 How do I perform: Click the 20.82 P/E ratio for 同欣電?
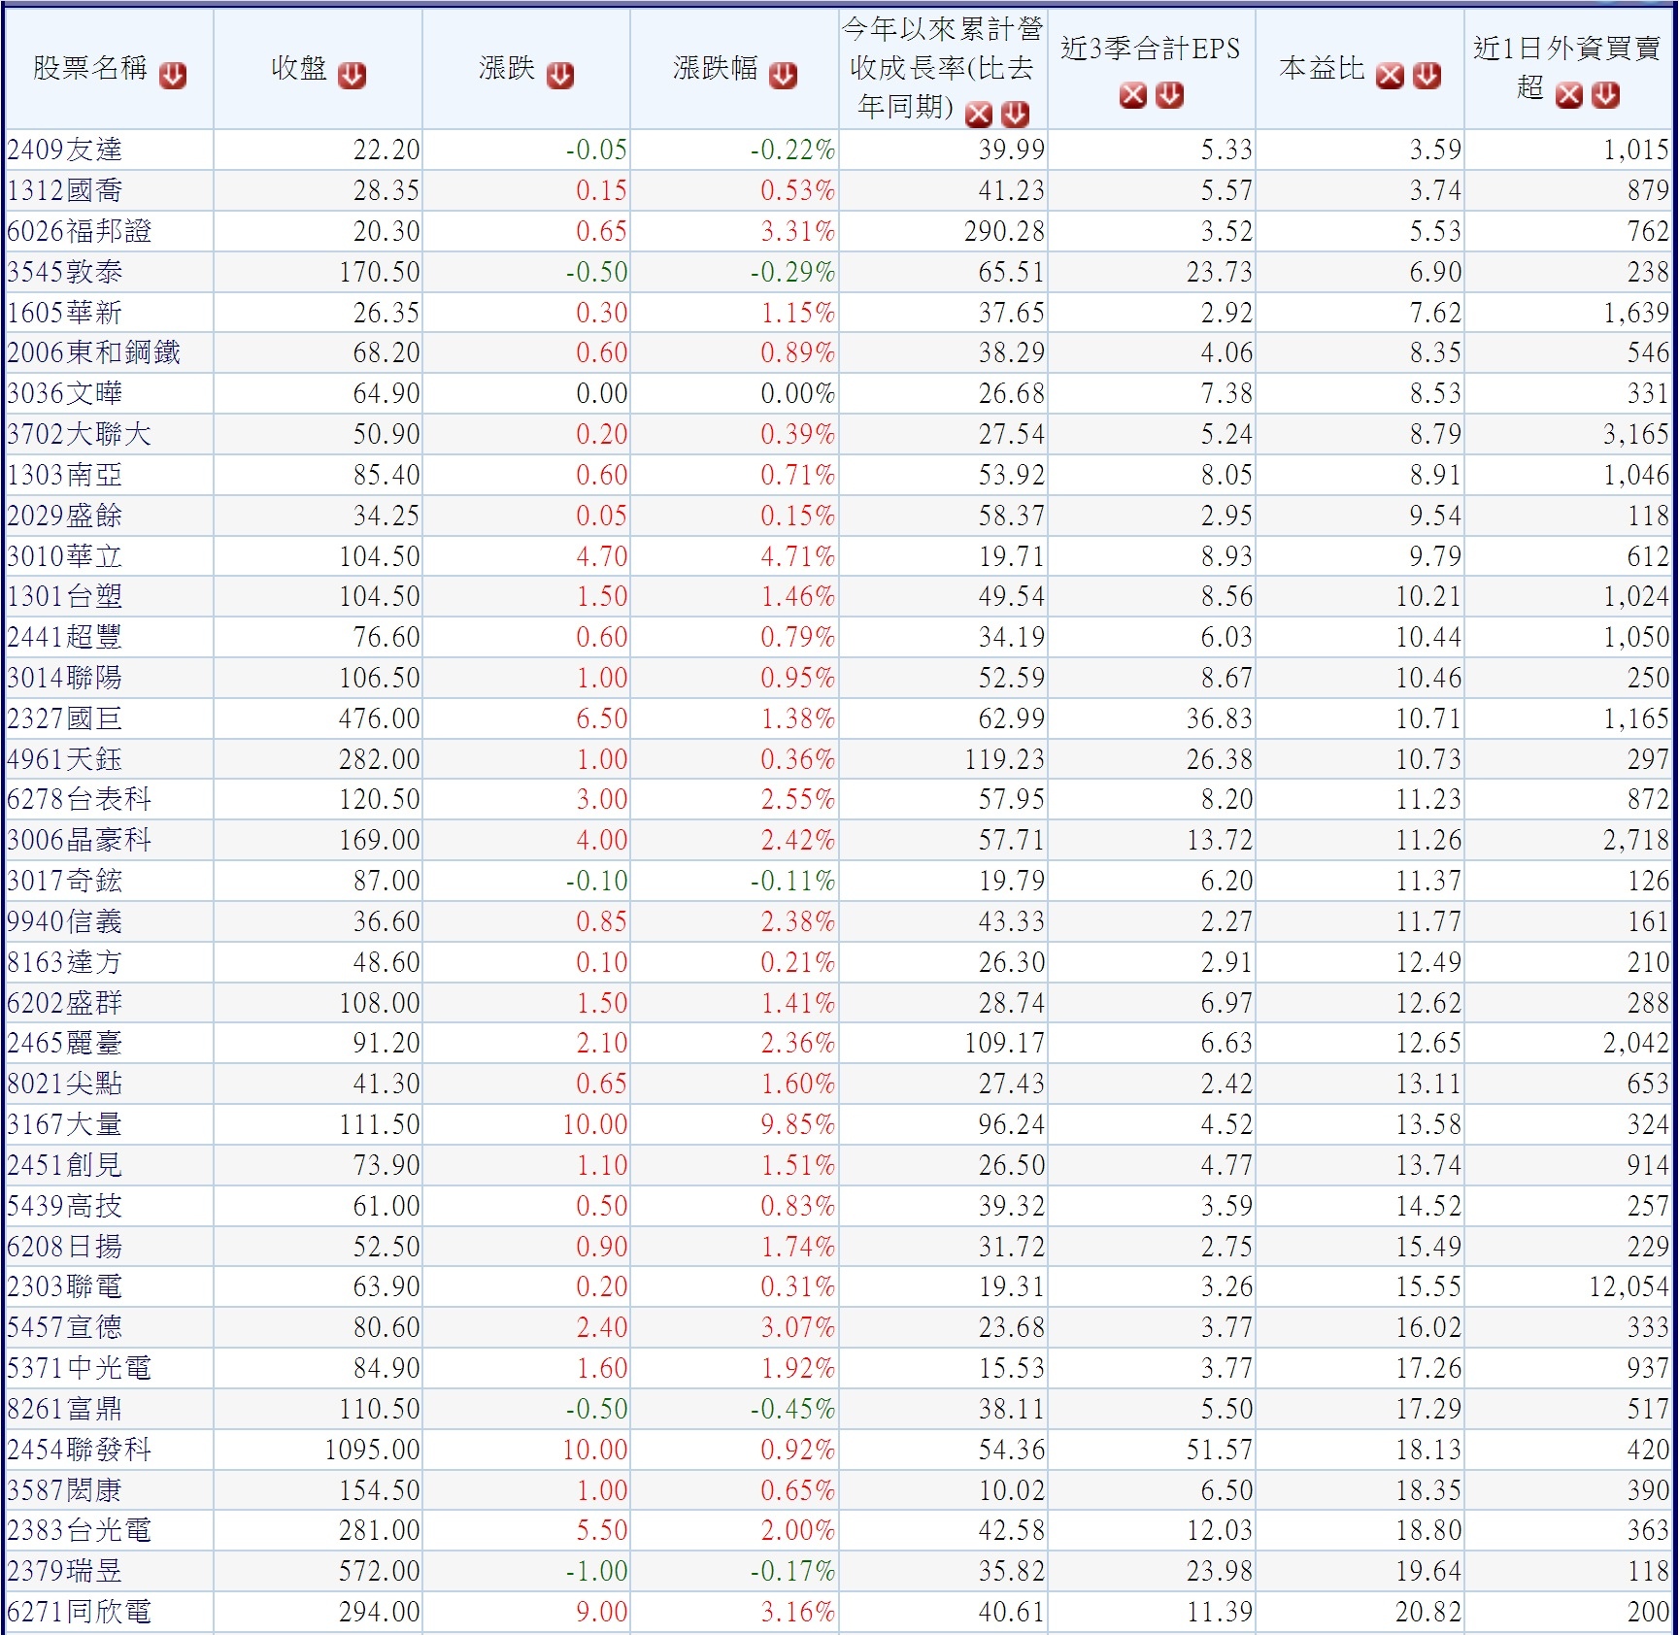(1428, 1612)
